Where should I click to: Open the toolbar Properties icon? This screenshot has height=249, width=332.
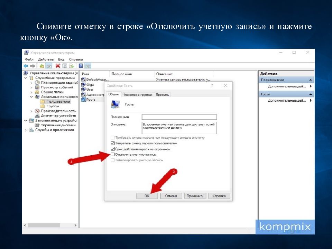click(x=65, y=66)
